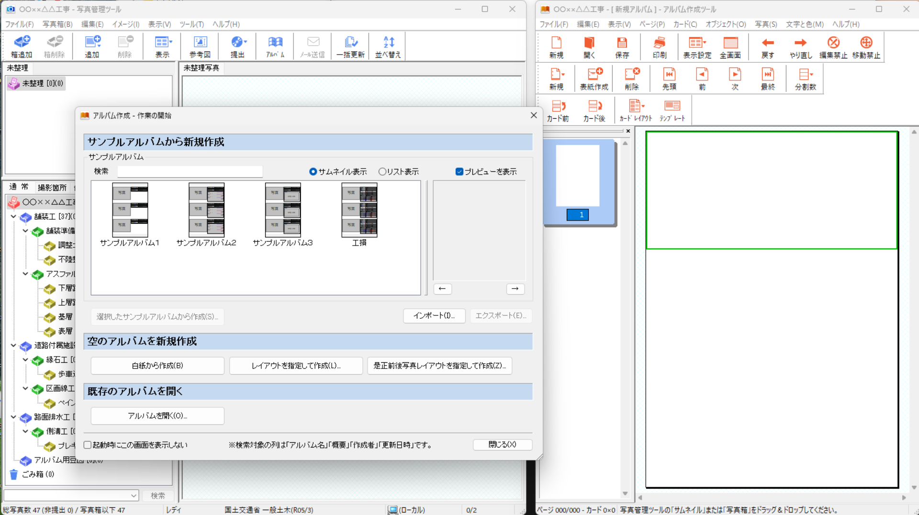Click the やり直し (redo) icon
The width and height of the screenshot is (919, 515).
[800, 46]
